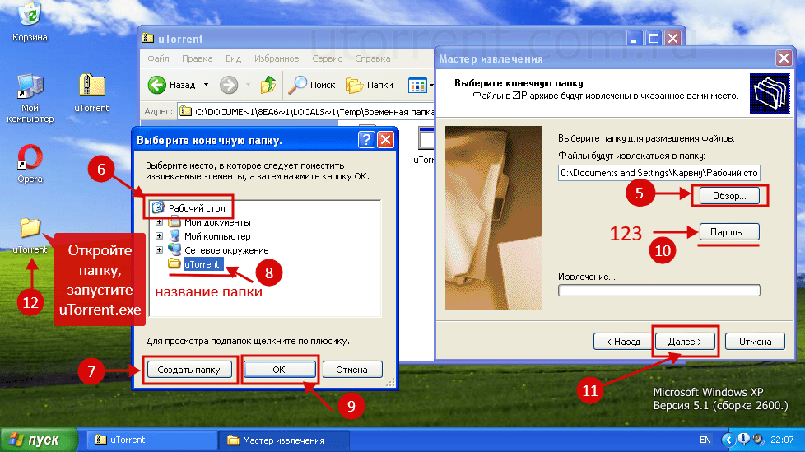Select Мои документы in the folder tree
The height and width of the screenshot is (452, 805).
[217, 222]
